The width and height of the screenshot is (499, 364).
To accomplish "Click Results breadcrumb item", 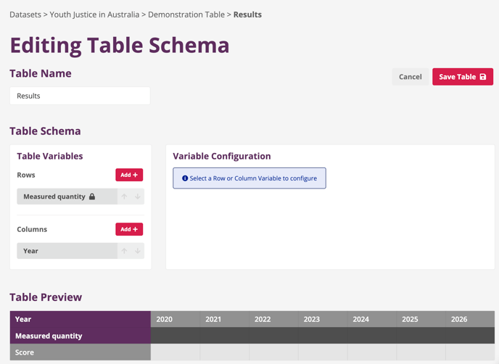I will coord(247,15).
